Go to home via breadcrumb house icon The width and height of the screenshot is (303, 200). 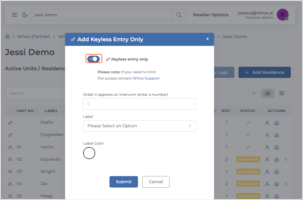pyautogui.click(x=8, y=36)
